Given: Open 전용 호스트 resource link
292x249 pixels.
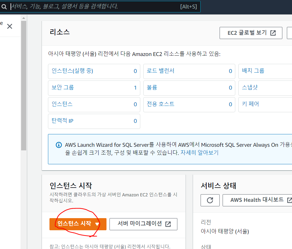Looking at the screenshot, I should pos(160,104).
